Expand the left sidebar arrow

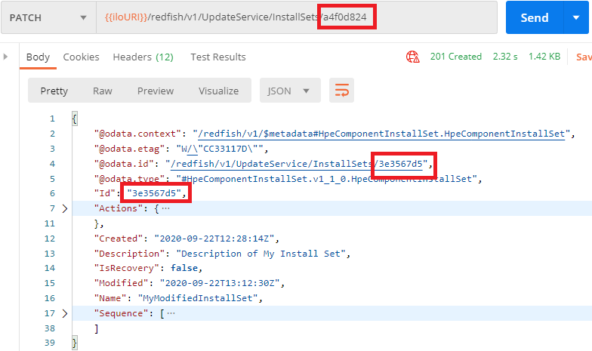click(6, 57)
